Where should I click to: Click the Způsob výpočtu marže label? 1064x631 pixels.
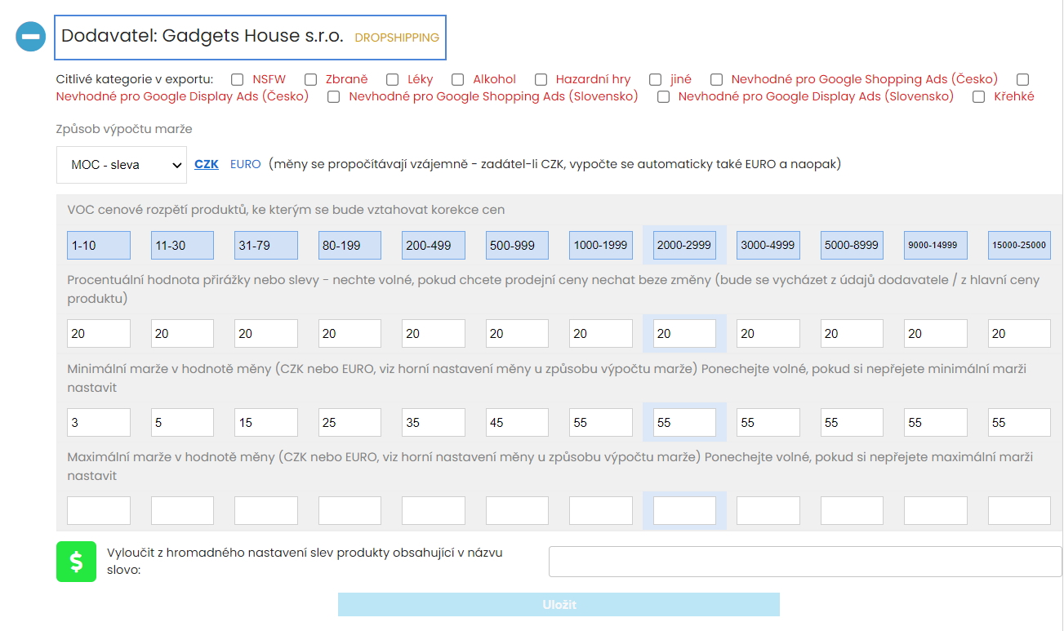point(124,129)
